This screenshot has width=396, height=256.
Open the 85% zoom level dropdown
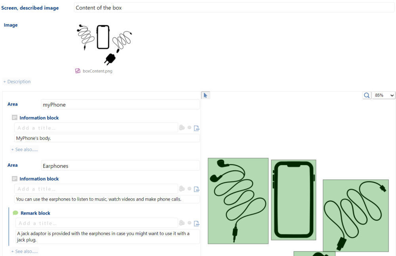coord(384,95)
